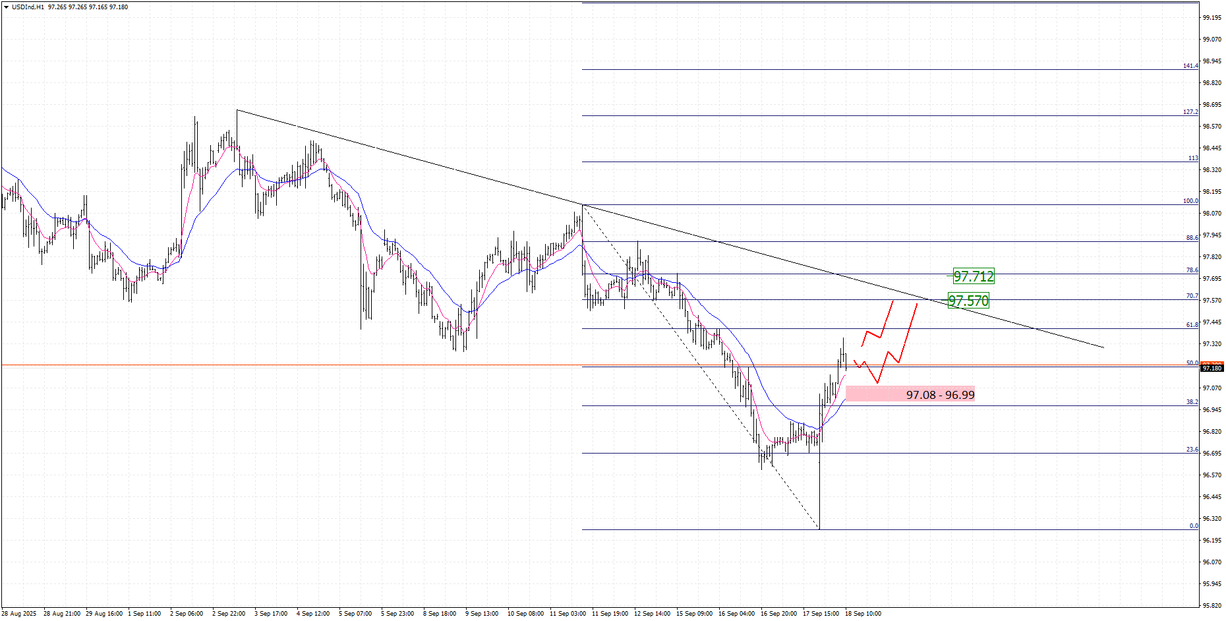1226x621 pixels.
Task: Click the 0.0 Fibonacci level label
Action: [1193, 526]
